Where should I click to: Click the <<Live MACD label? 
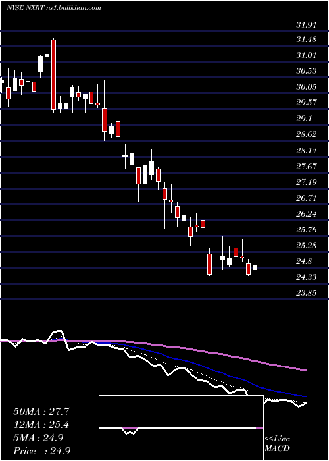[277, 443]
